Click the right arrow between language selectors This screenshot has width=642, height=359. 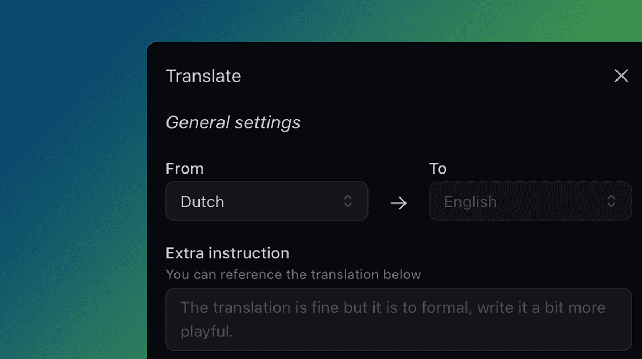pyautogui.click(x=398, y=203)
